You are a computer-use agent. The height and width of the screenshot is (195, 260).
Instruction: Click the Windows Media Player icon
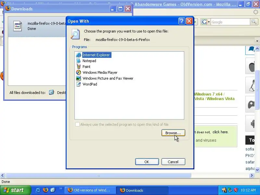78,72
